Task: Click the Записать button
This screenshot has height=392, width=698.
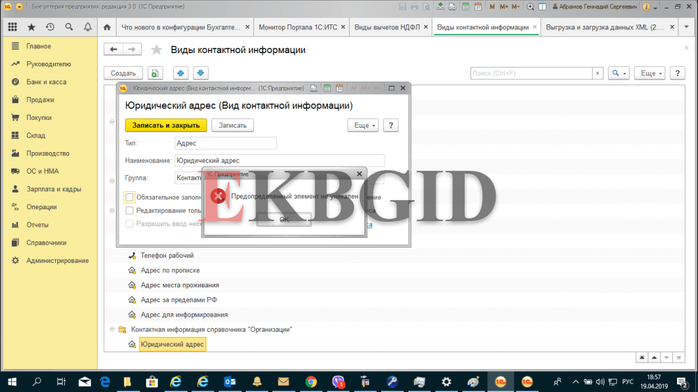Action: (x=232, y=126)
